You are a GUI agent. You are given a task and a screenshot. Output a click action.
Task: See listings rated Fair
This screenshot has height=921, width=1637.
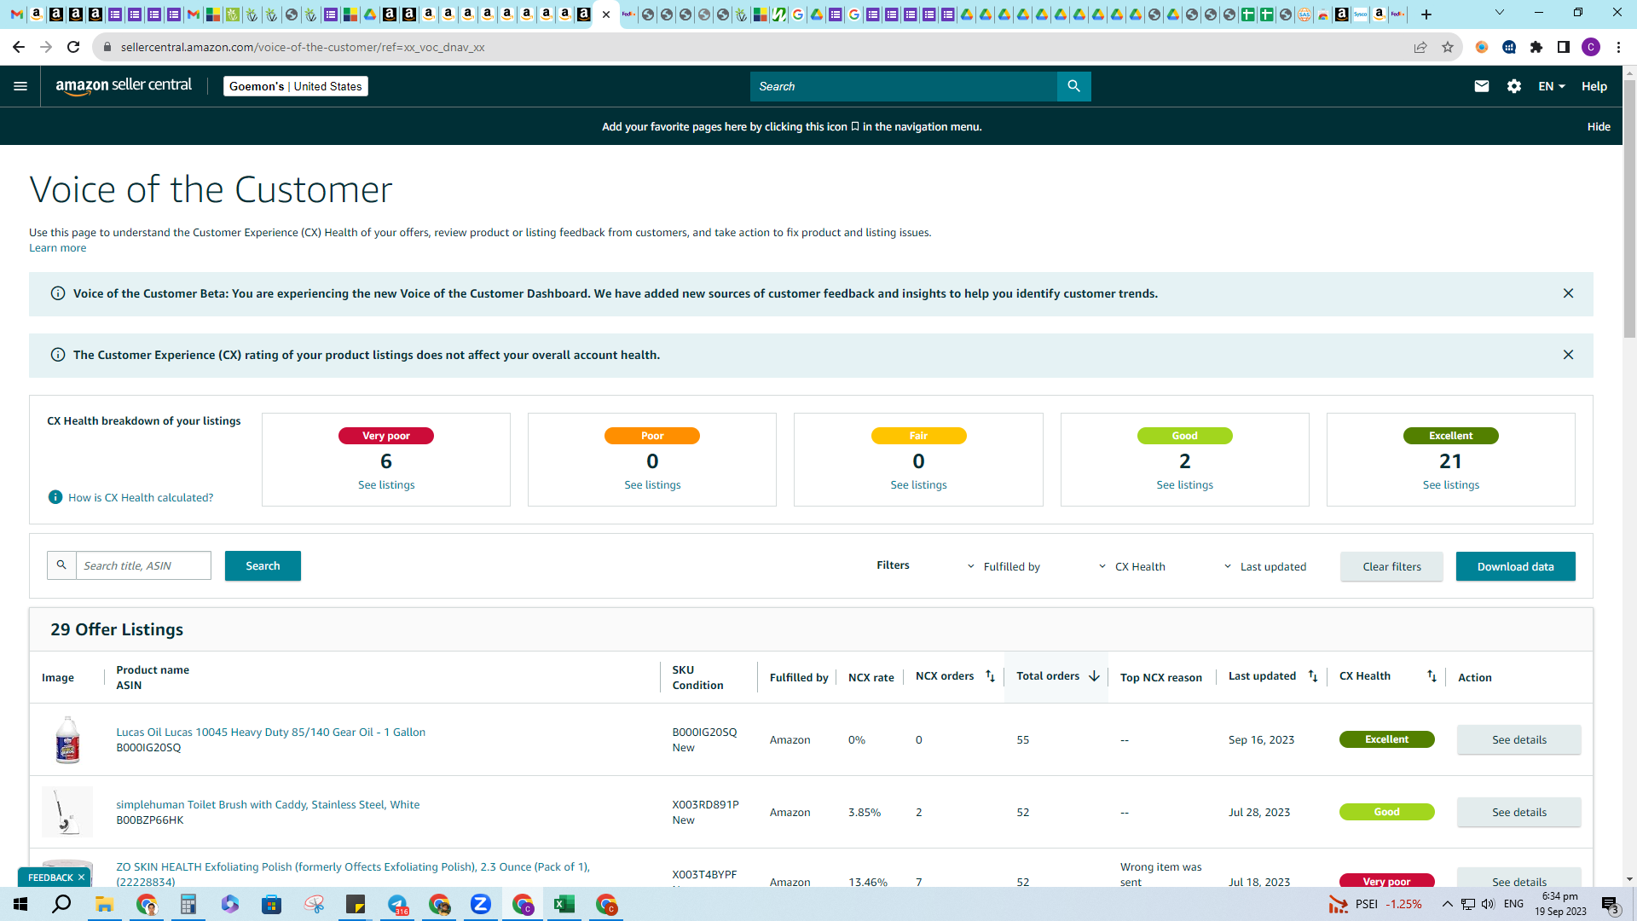[x=918, y=484]
